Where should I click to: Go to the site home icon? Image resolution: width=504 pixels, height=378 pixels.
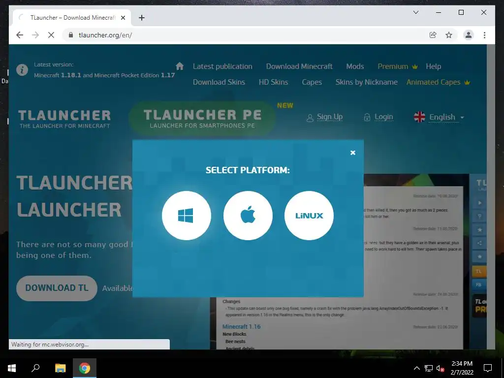(x=180, y=66)
